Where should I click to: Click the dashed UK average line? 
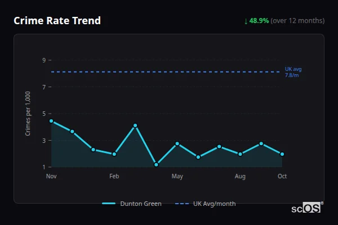click(x=165, y=72)
